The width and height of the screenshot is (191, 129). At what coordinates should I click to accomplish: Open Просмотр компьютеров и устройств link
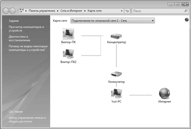tap(27, 29)
